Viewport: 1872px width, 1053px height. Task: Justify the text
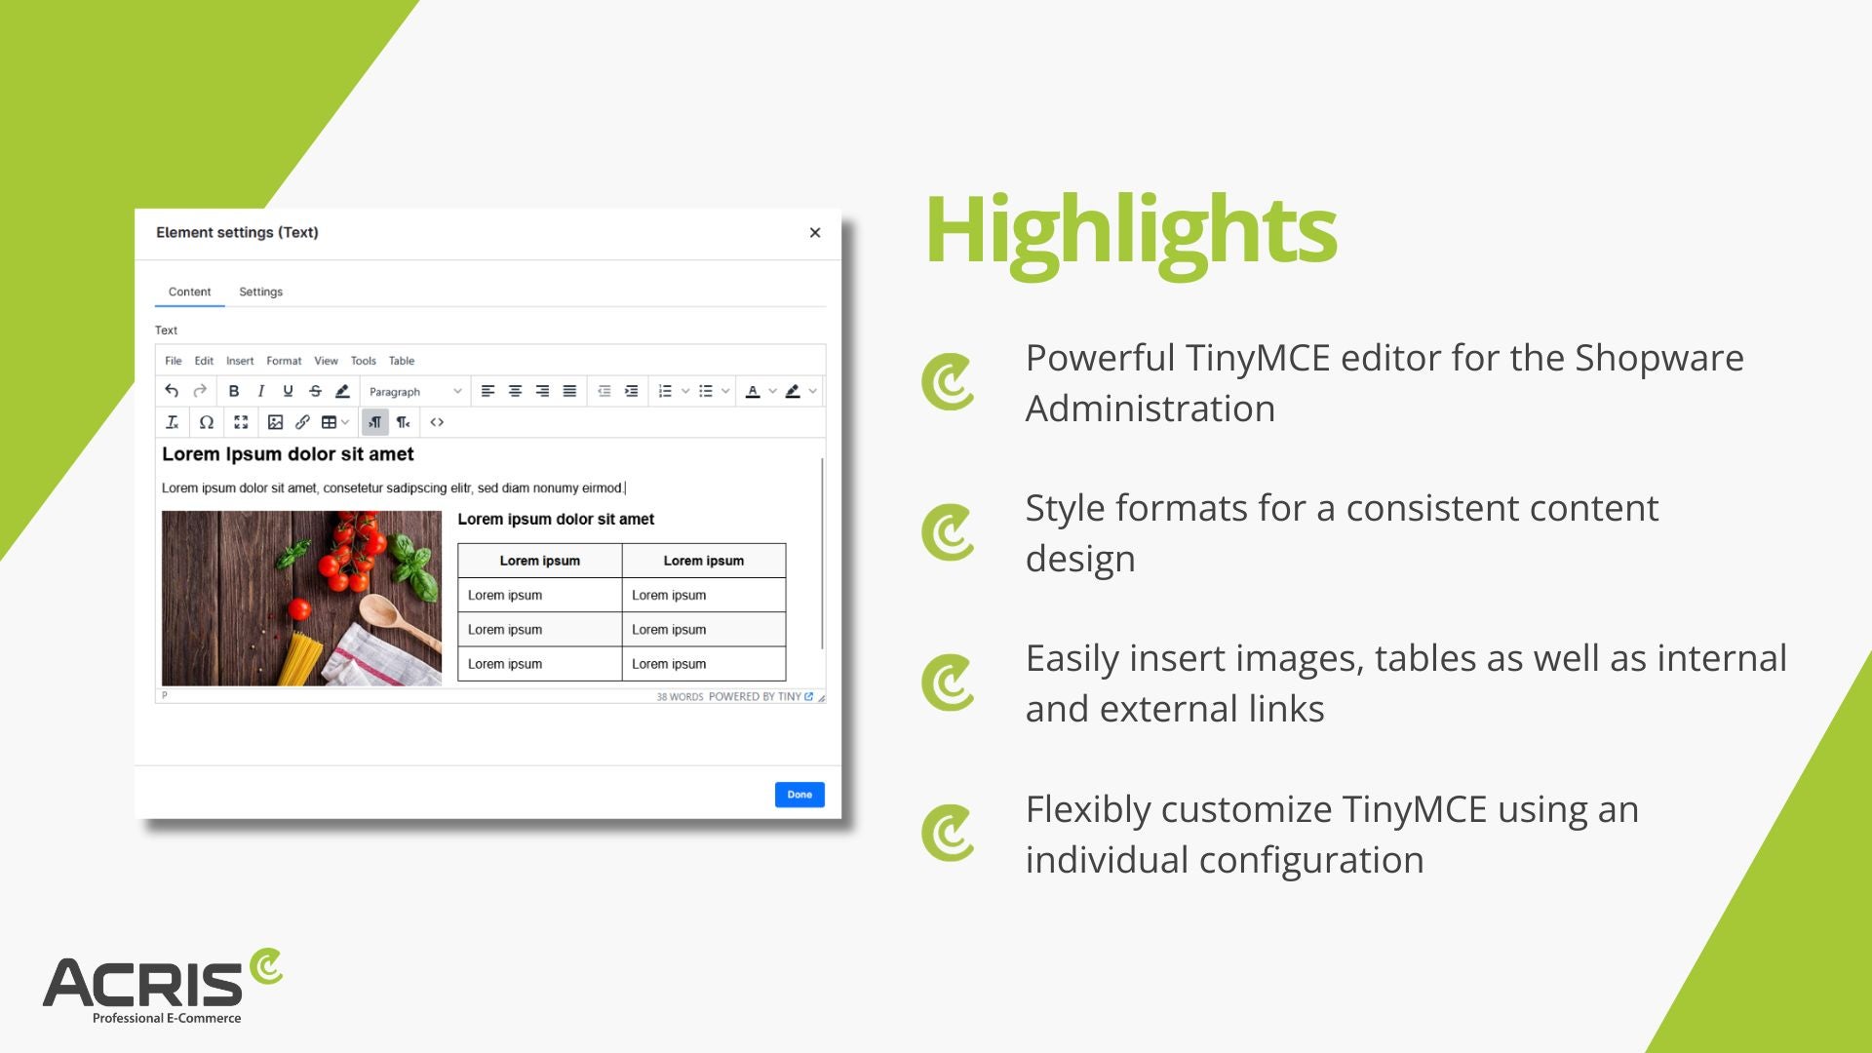pyautogui.click(x=569, y=391)
